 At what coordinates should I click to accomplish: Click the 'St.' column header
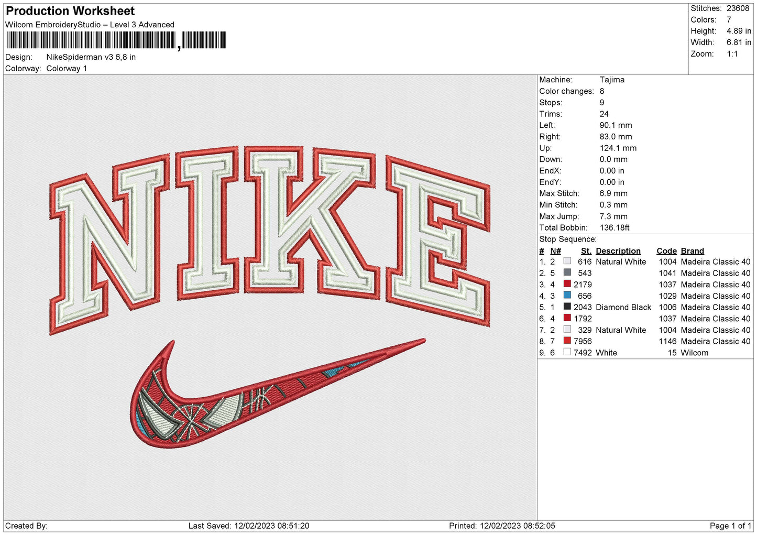coord(586,251)
